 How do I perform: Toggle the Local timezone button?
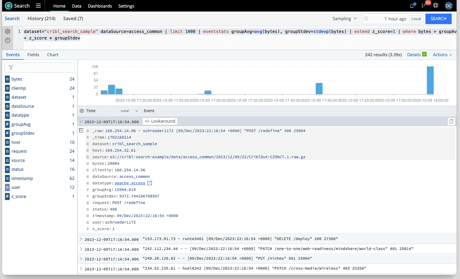(x=416, y=19)
